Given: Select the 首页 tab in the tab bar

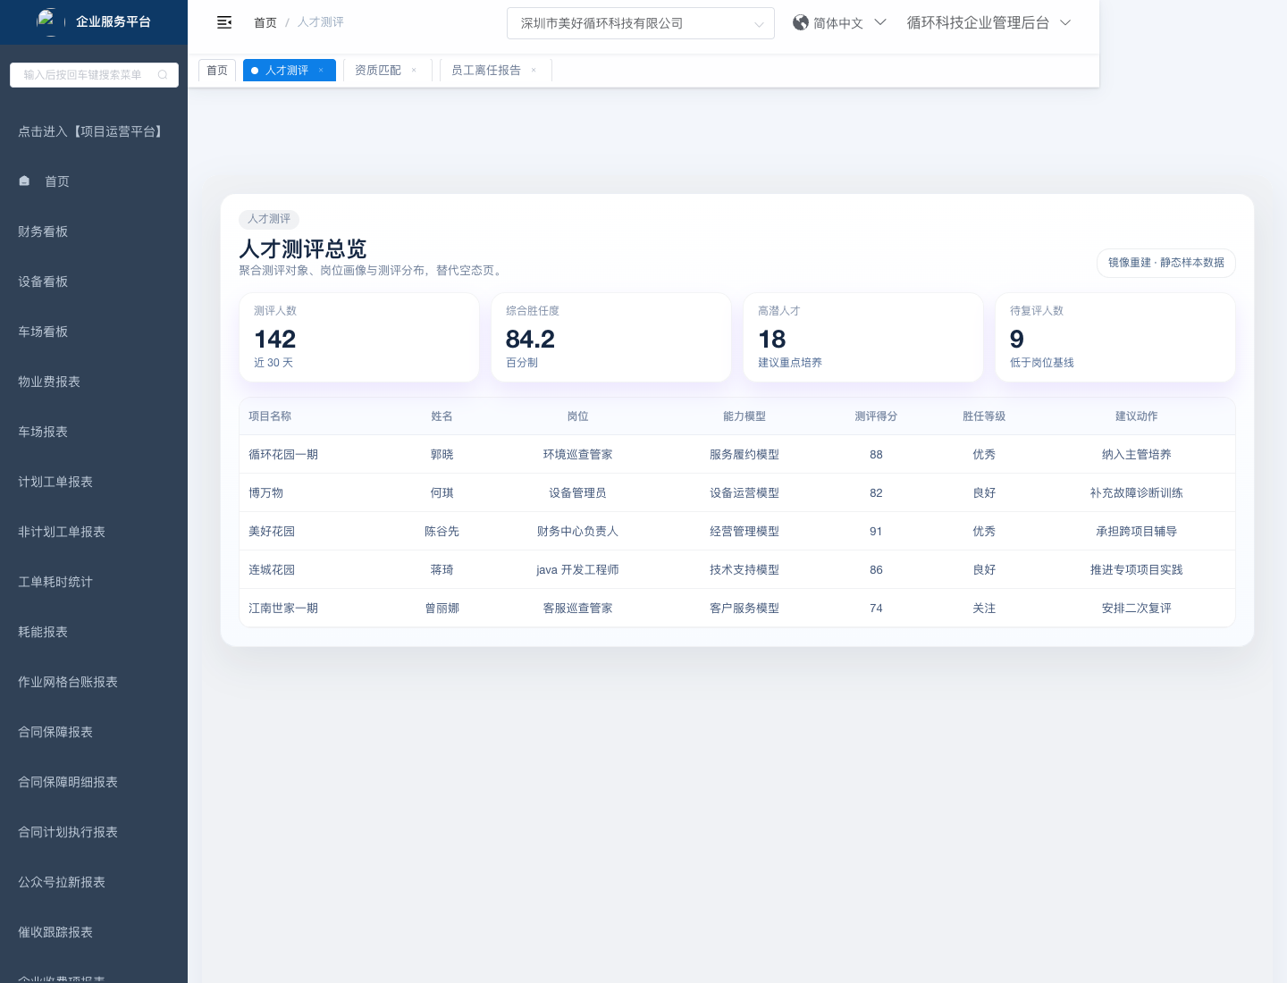Looking at the screenshot, I should pos(217,71).
